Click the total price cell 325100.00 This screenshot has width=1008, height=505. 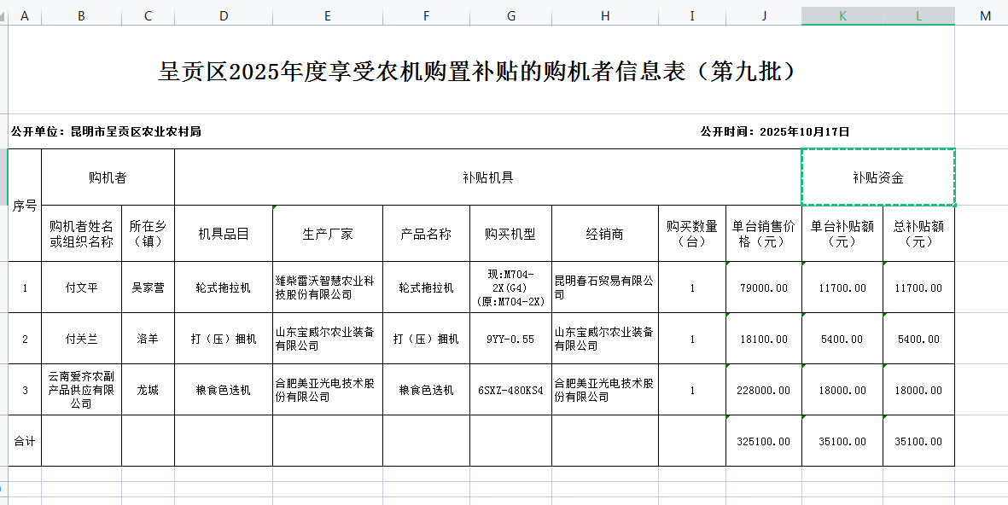click(762, 441)
